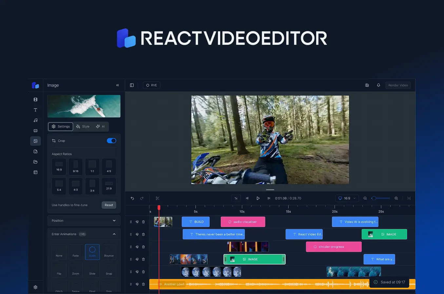Select the 4:5 crop aspect ratio
The width and height of the screenshot is (444, 294).
tap(109, 167)
